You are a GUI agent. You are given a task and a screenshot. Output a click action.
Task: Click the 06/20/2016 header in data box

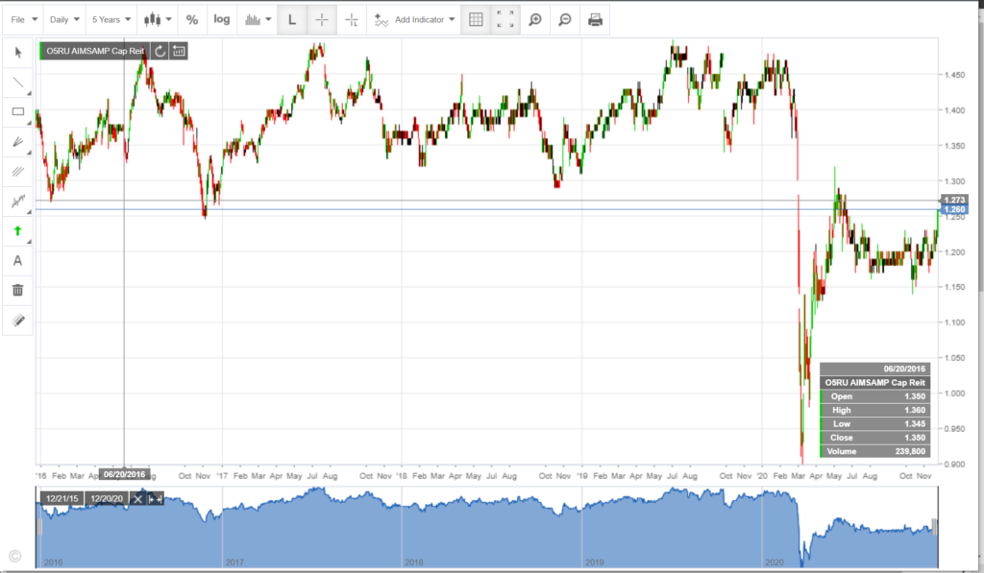tap(874, 369)
